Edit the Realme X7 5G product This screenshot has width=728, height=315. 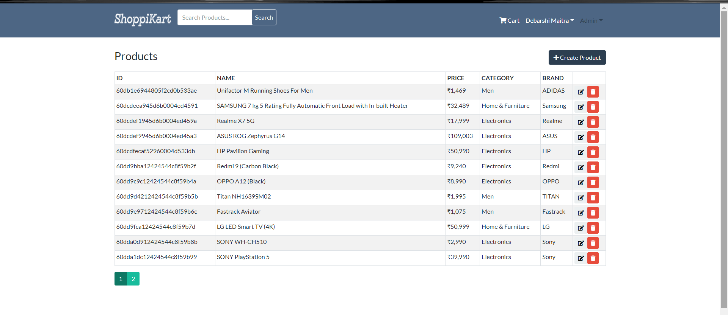click(x=581, y=122)
